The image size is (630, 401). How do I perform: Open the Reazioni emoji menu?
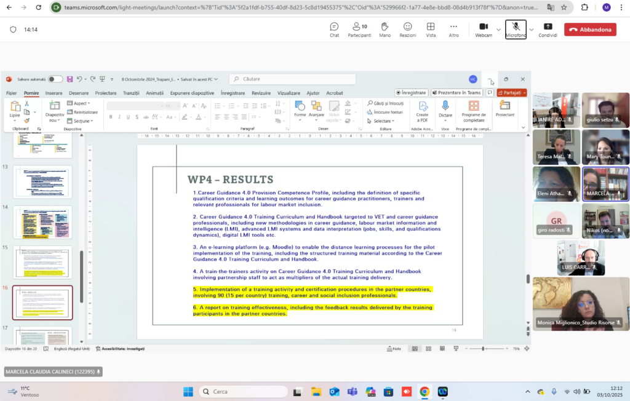408,30
